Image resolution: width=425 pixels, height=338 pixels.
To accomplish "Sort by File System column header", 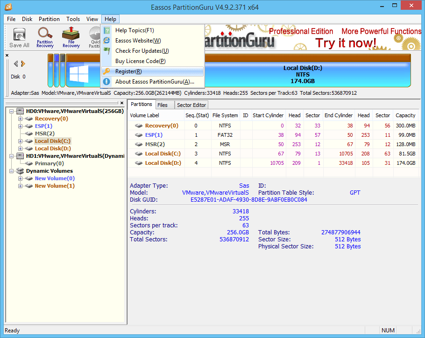I will click(x=225, y=115).
